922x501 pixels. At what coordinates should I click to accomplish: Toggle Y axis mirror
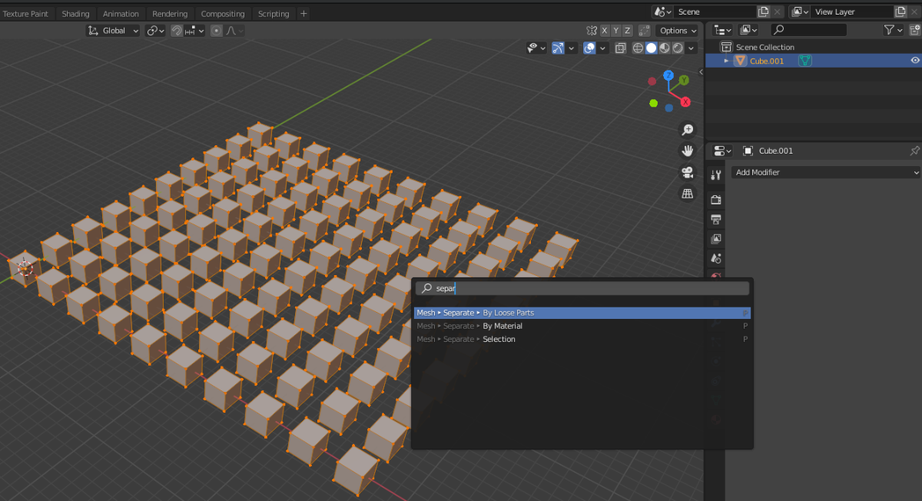pyautogui.click(x=616, y=31)
